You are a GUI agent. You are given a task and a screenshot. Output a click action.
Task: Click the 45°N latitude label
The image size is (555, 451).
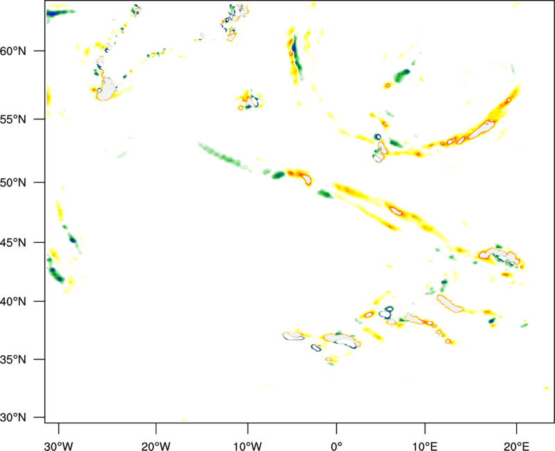tap(13, 242)
